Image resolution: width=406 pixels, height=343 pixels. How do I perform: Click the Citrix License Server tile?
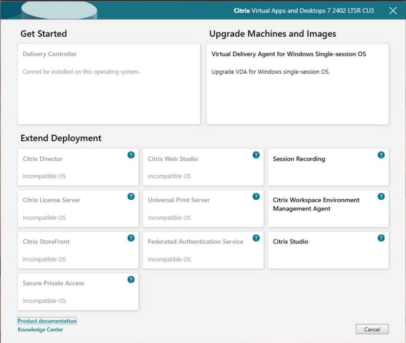point(78,209)
